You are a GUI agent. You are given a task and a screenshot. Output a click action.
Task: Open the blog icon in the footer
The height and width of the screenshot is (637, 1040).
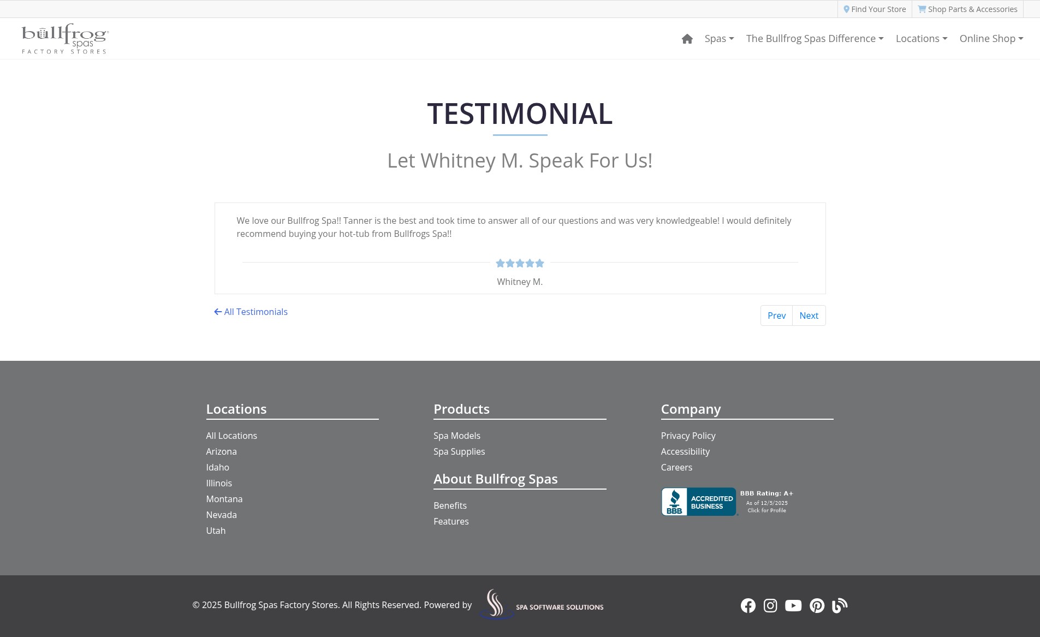(840, 605)
